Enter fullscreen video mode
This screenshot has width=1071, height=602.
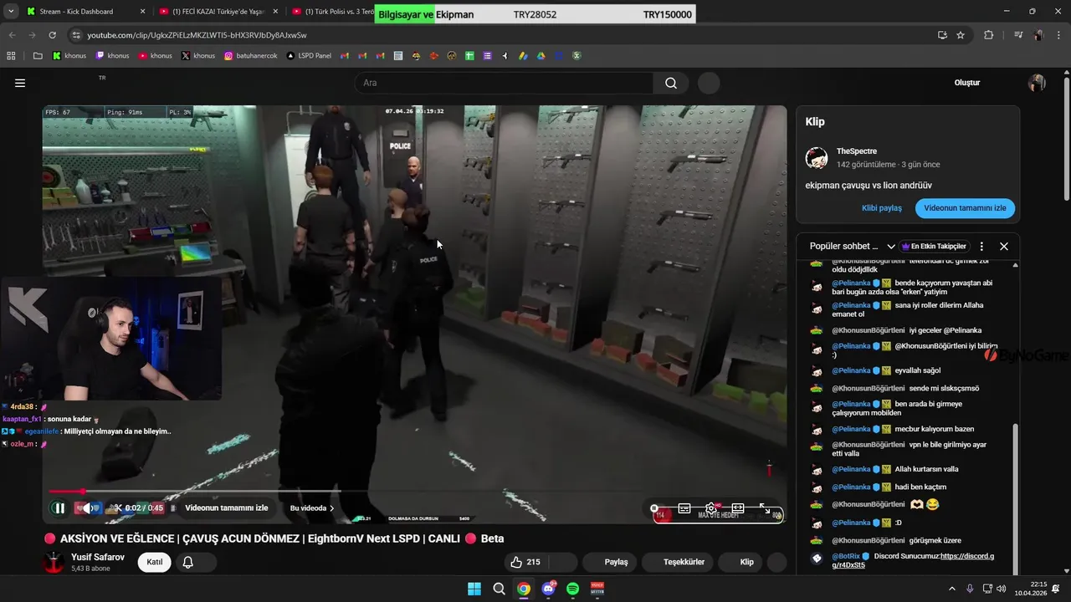coord(764,508)
